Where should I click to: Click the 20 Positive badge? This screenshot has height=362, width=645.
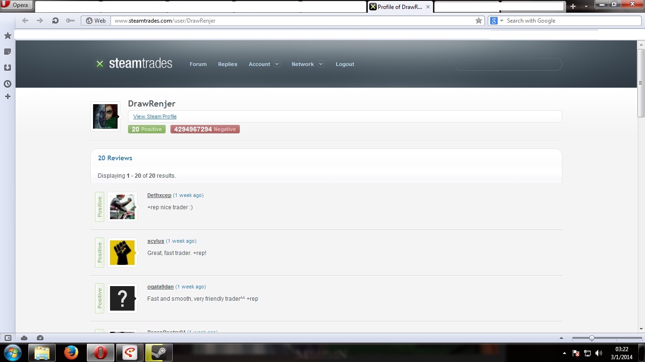tap(147, 129)
